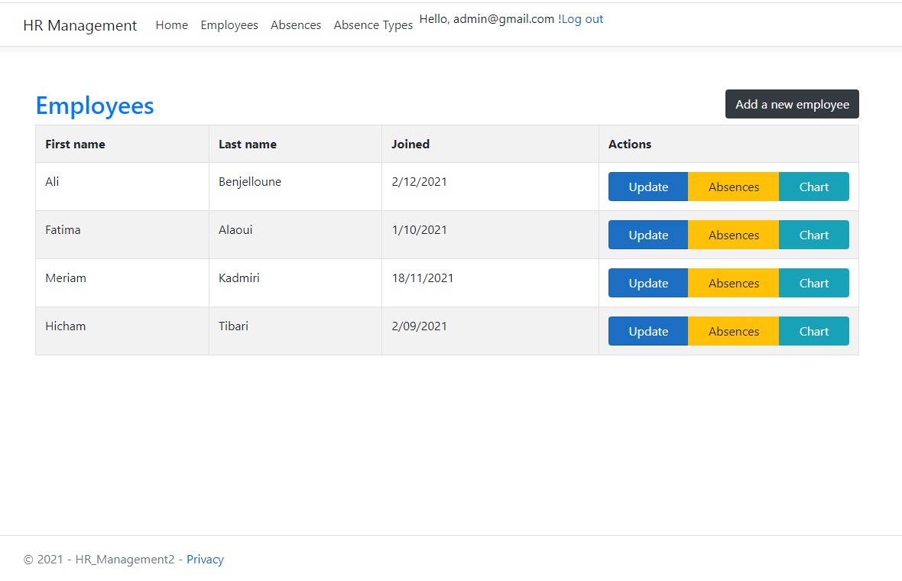
Task: Open Chart for Fatima Alaoui
Action: (x=813, y=235)
